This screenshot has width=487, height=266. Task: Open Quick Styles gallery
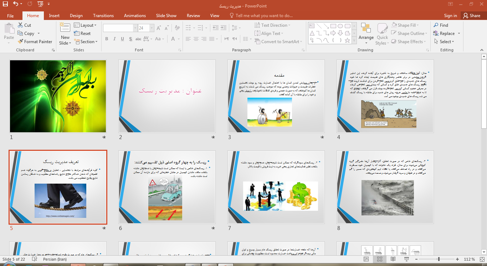[x=382, y=35]
